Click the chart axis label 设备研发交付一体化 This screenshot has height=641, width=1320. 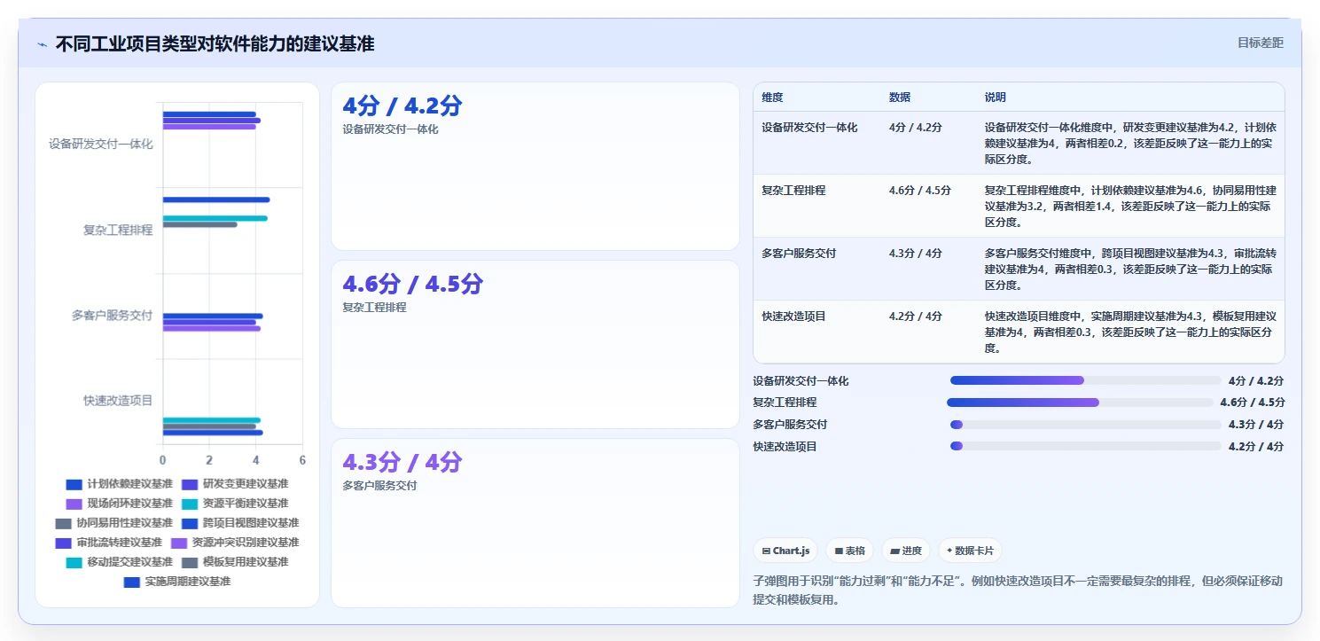(x=101, y=144)
